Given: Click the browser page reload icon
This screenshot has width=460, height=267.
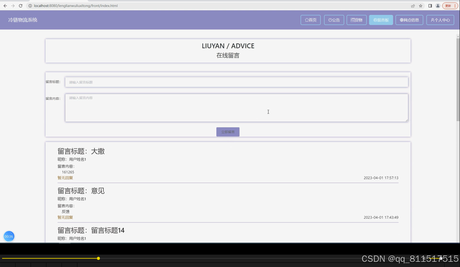Looking at the screenshot, I should coord(20,5).
